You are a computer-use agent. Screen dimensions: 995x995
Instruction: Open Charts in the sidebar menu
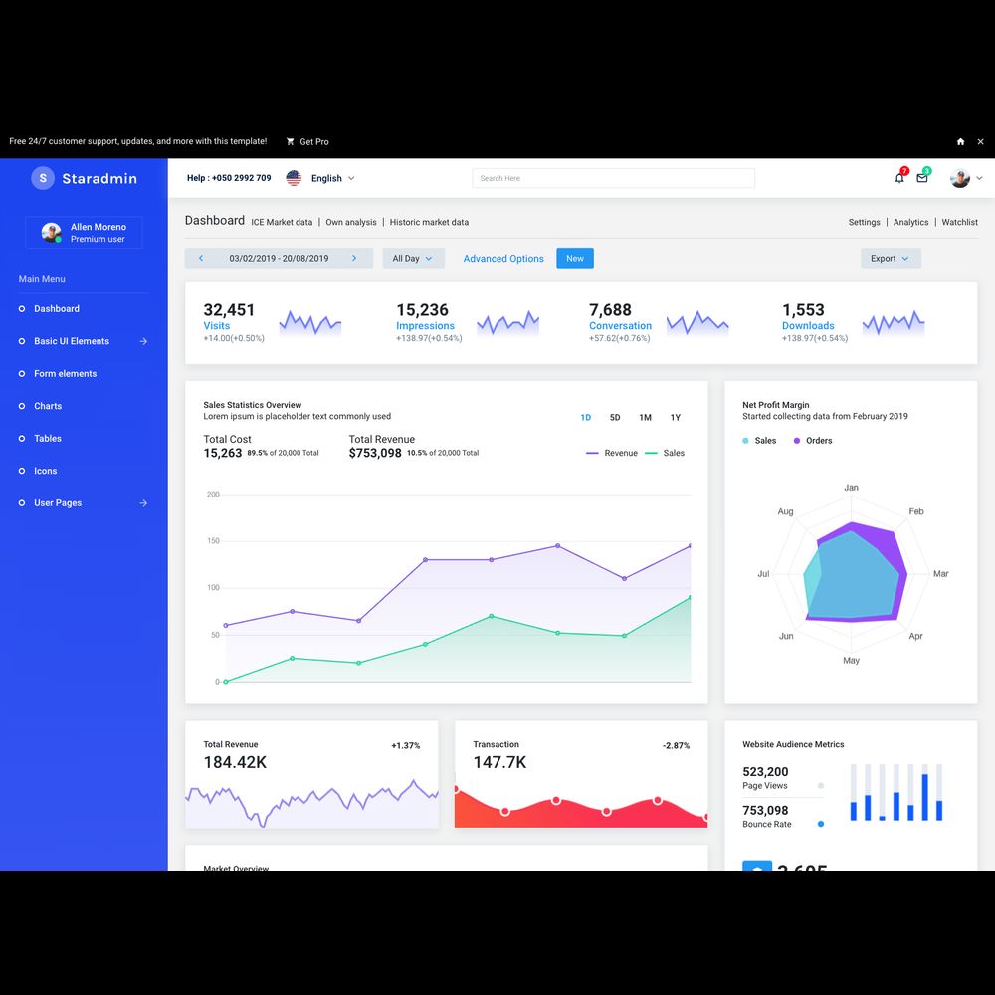48,406
